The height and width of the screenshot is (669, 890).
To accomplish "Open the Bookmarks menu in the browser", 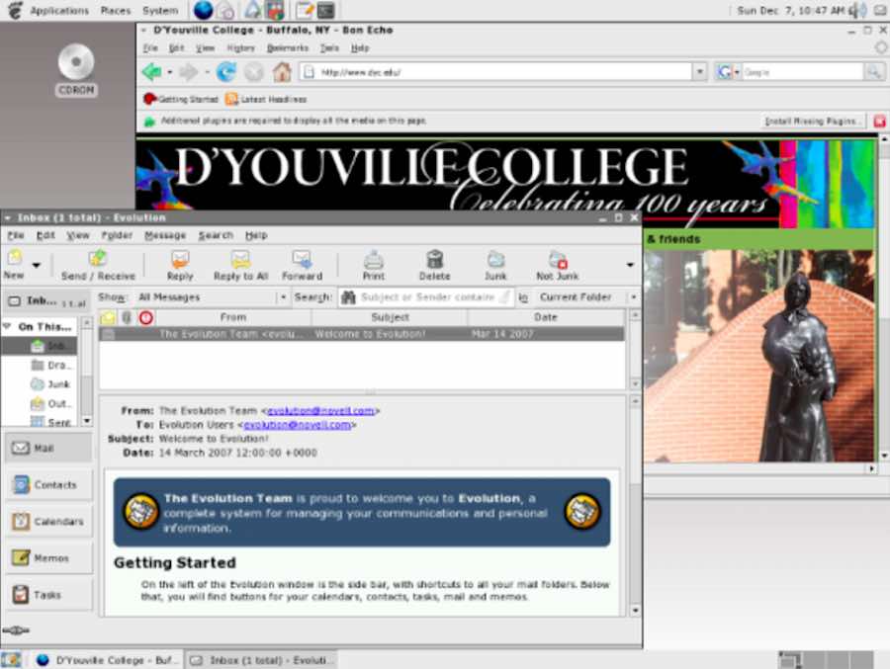I will pos(287,47).
